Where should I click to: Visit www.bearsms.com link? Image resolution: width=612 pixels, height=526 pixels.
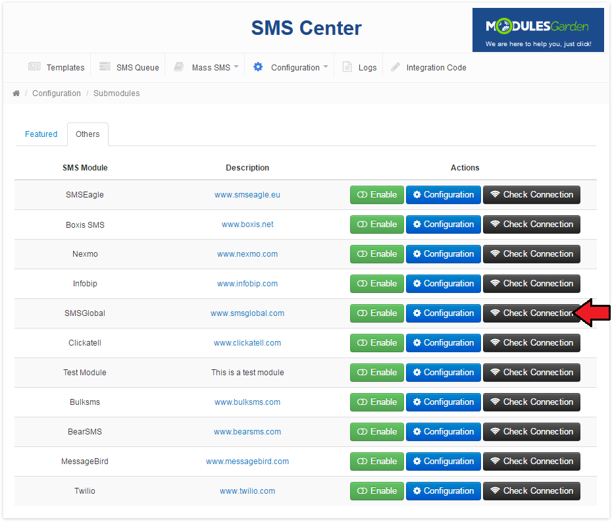(x=247, y=432)
